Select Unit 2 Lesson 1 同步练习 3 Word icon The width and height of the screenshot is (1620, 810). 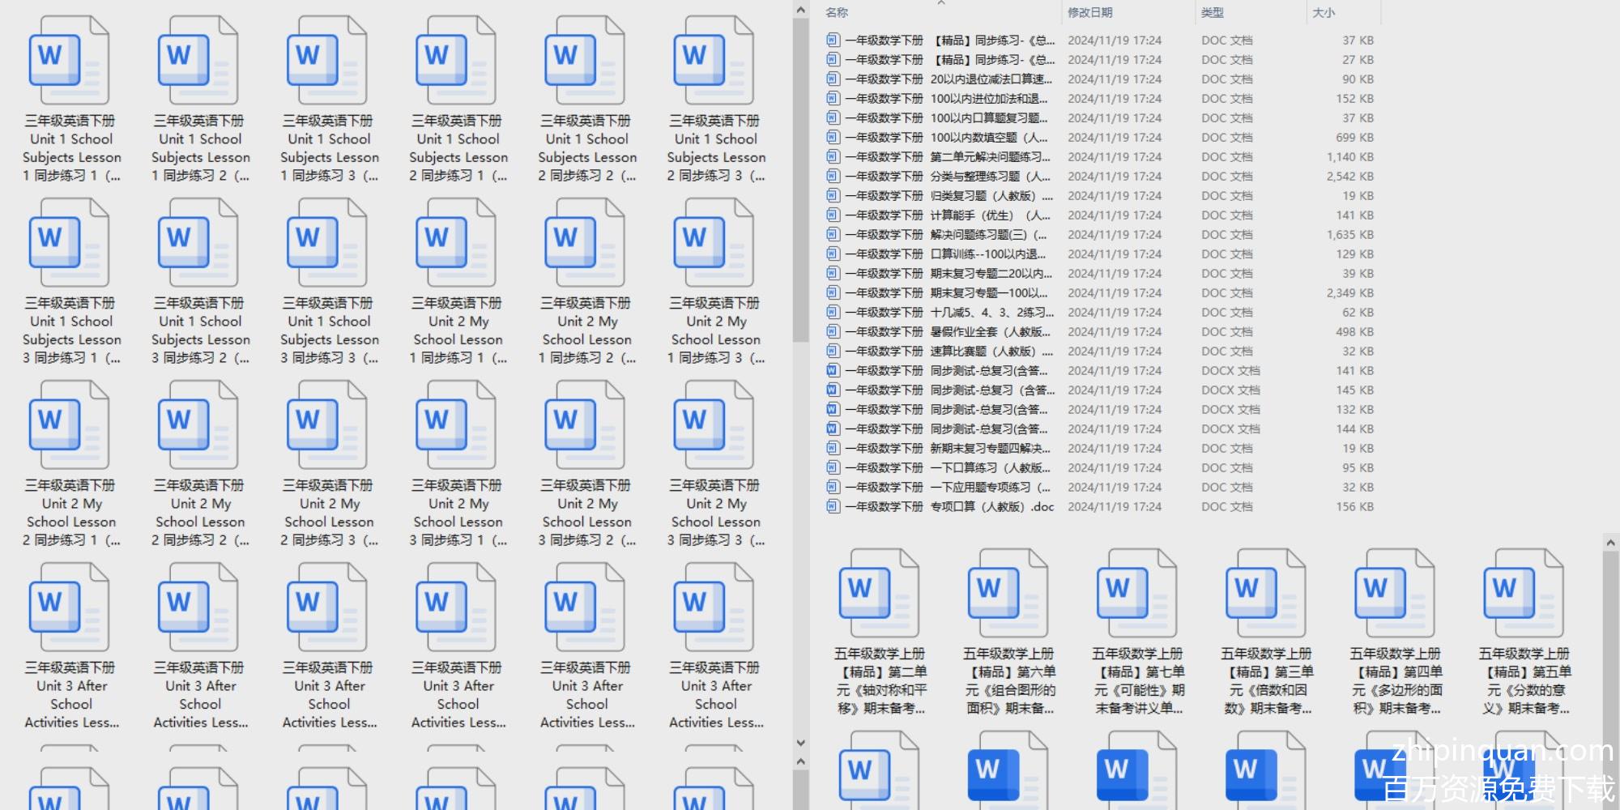point(713,243)
